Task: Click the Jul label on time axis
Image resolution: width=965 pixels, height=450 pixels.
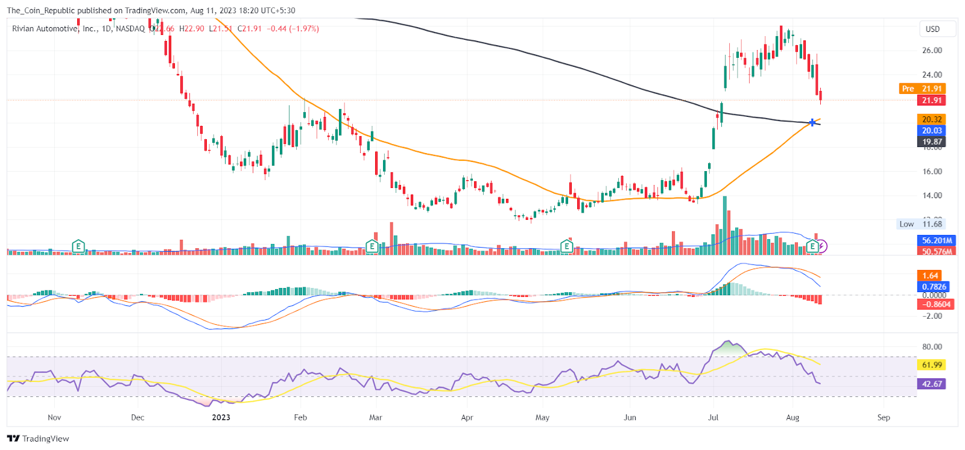Action: click(713, 417)
